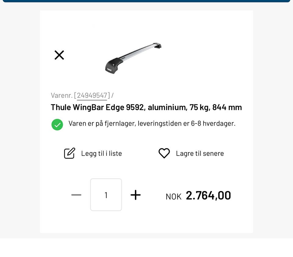Click the heart save-for-later icon
The height and width of the screenshot is (257, 293).
[x=164, y=153]
